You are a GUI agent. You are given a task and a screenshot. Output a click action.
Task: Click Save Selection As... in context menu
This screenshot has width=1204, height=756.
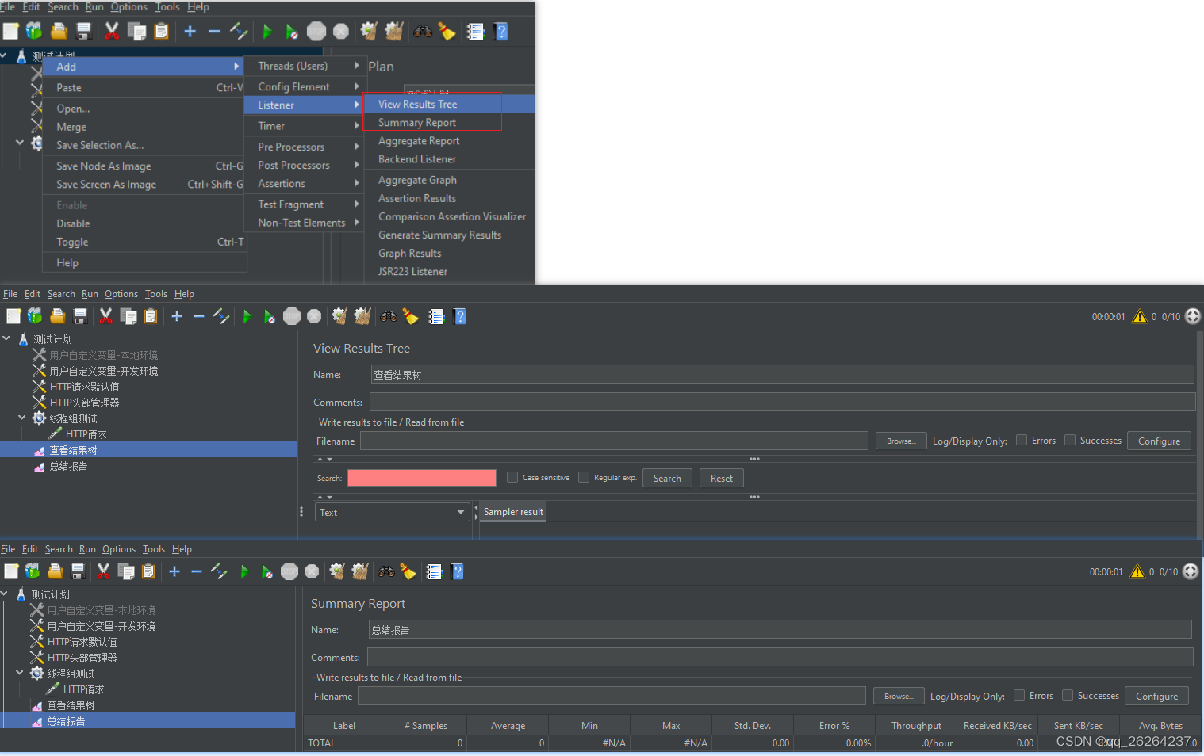point(143,145)
